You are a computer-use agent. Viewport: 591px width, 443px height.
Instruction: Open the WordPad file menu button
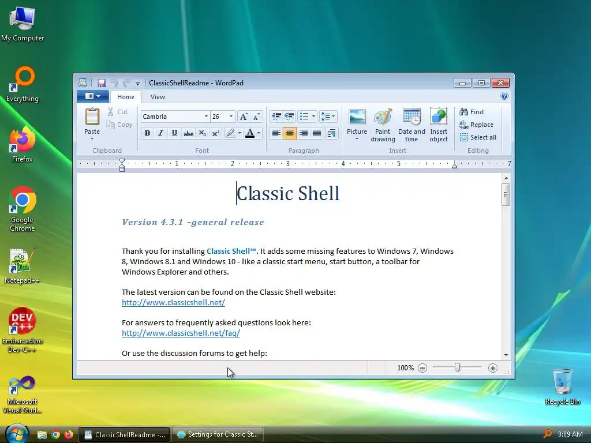[x=93, y=96]
